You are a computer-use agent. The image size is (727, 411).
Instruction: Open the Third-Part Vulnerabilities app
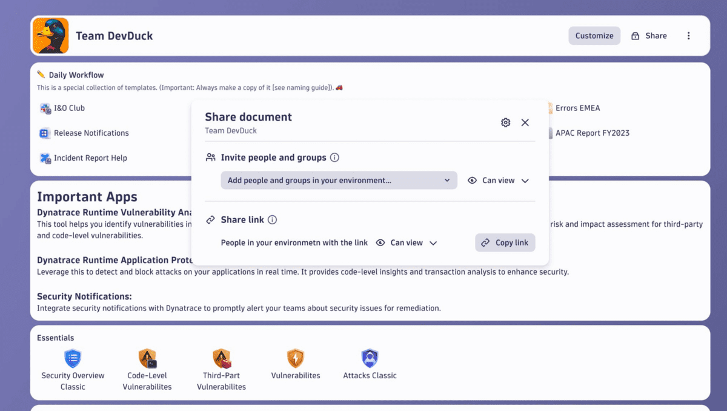[x=221, y=359]
